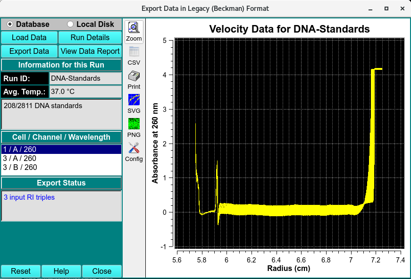
Task: Pick the 3 / B / 260 entry
Action: click(x=61, y=168)
